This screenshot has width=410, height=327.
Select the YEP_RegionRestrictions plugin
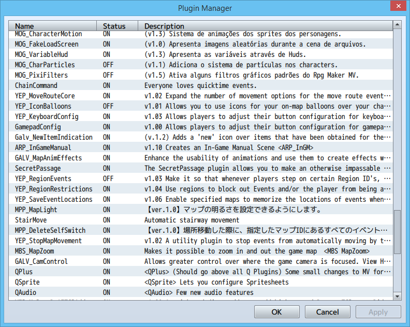[x=200, y=189]
